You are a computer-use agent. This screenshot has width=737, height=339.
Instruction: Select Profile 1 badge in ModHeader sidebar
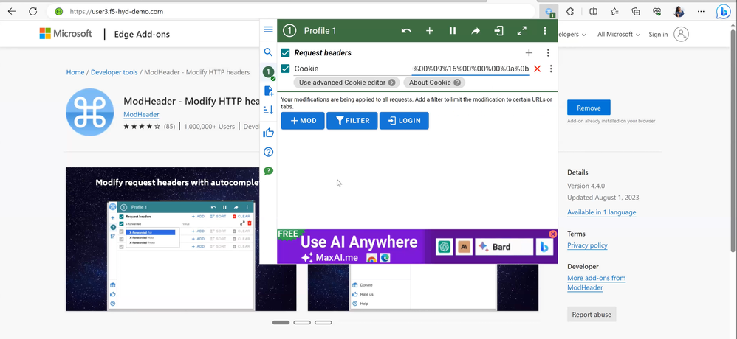268,72
